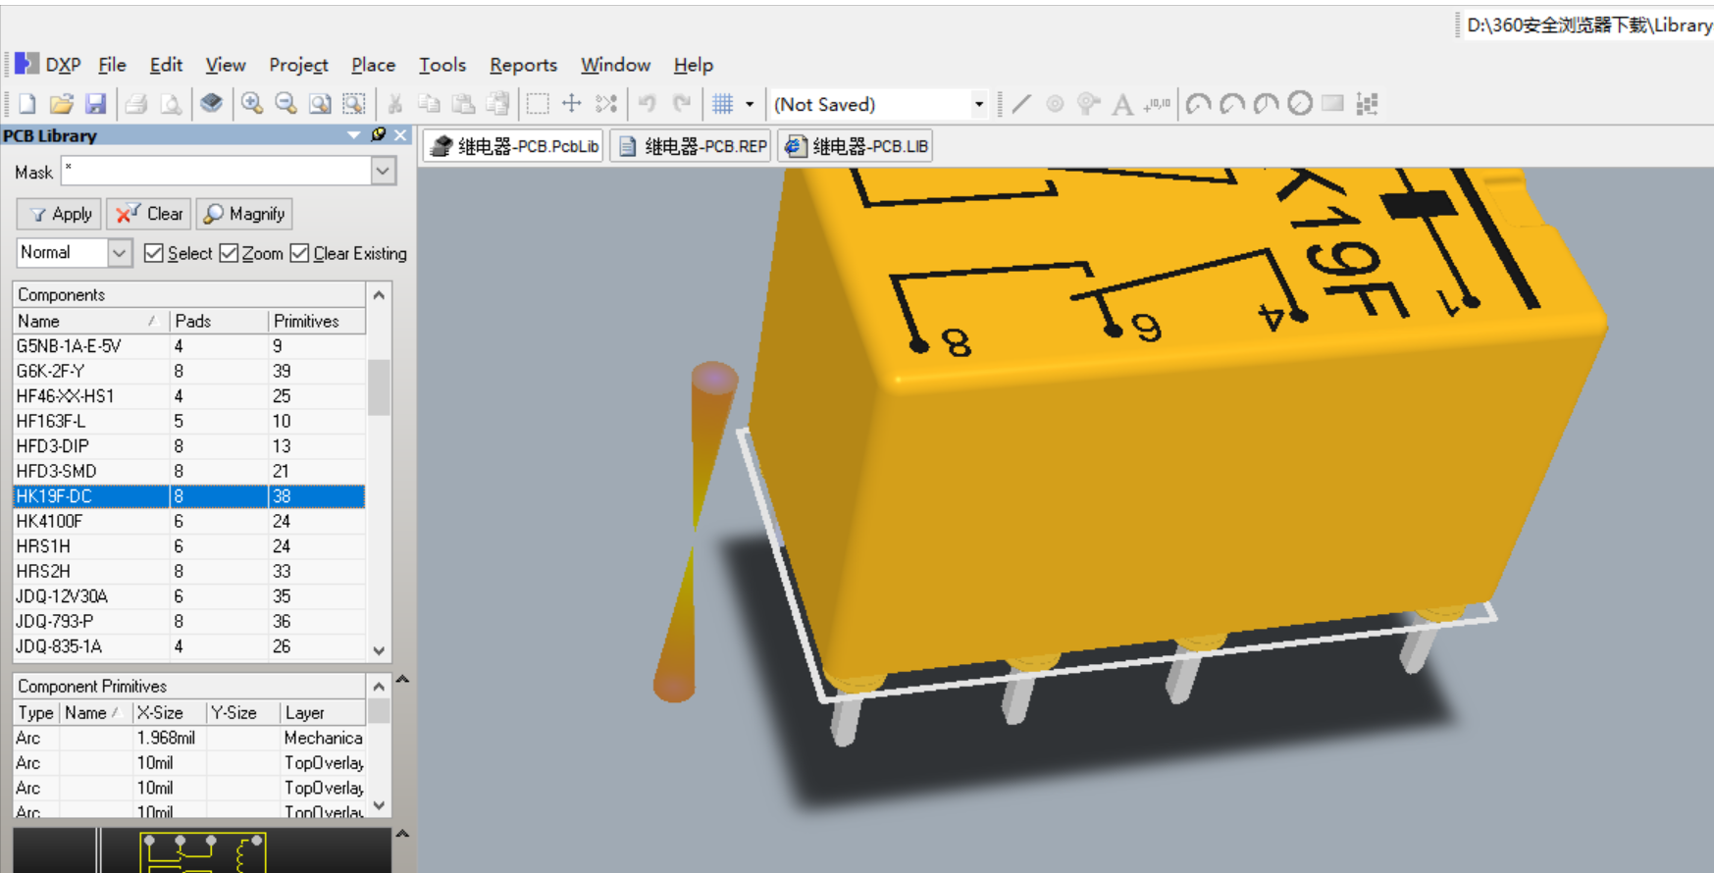Click the Copy icon

[x=429, y=104]
